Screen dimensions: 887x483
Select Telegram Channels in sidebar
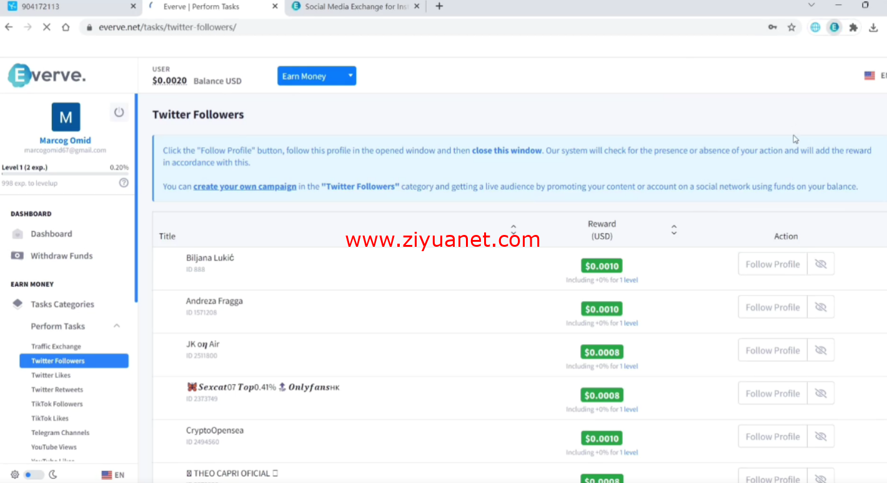pyautogui.click(x=60, y=432)
